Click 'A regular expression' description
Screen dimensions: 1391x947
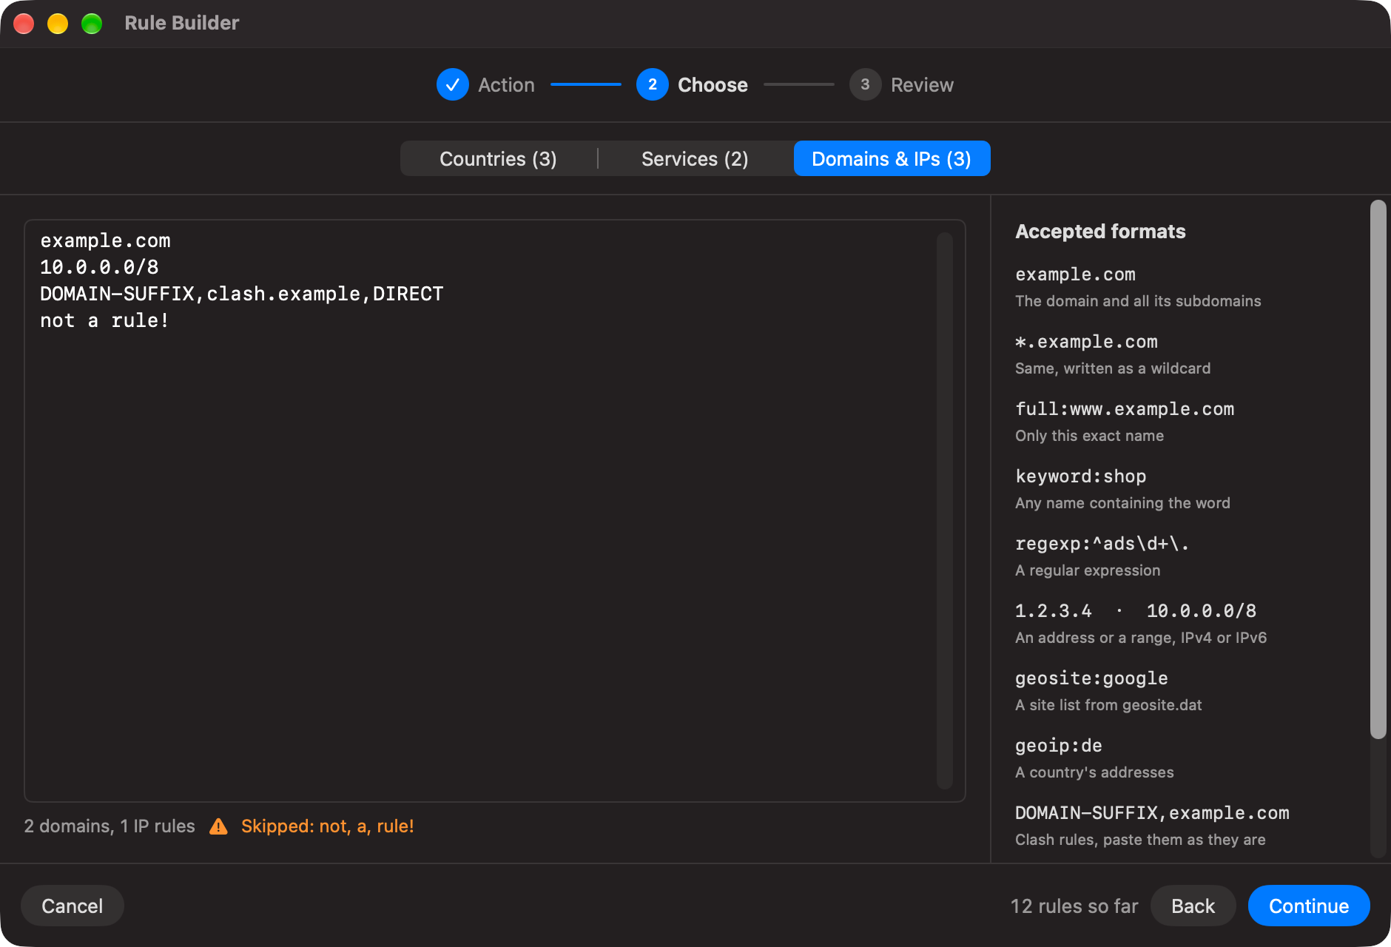click(1088, 570)
